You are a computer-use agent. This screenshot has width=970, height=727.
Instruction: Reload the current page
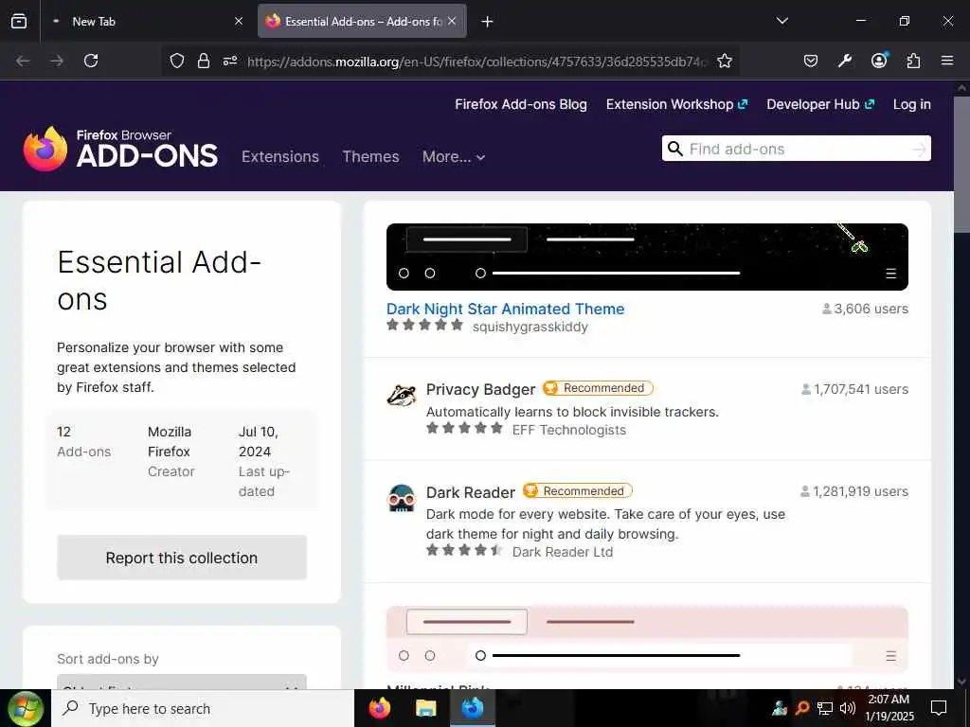(x=91, y=61)
